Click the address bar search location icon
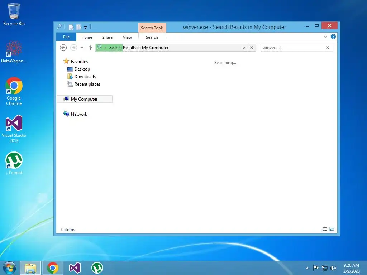The height and width of the screenshot is (275, 367). [x=99, y=48]
